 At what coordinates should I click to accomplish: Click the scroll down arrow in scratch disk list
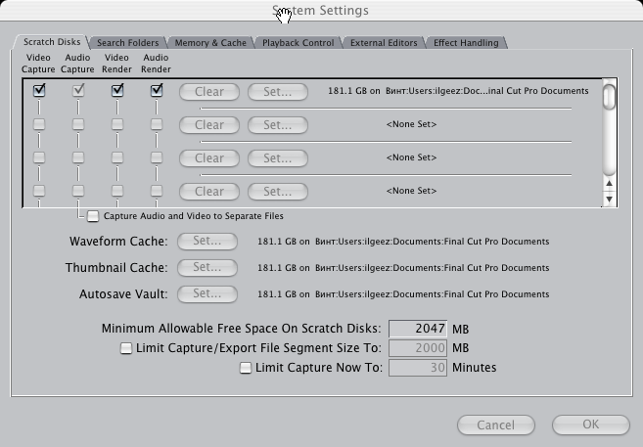(610, 200)
